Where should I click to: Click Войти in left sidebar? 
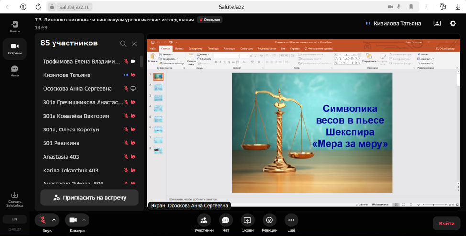point(14,27)
